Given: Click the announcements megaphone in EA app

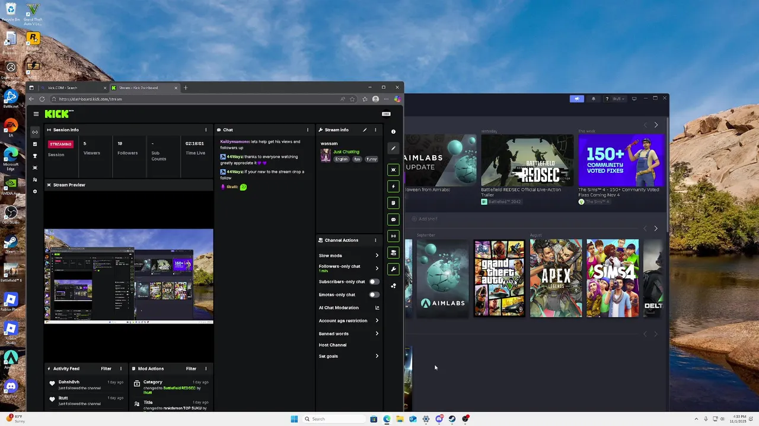Looking at the screenshot, I should pyautogui.click(x=576, y=99).
